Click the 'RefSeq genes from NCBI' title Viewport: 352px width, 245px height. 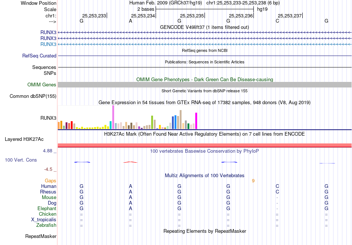[x=205, y=50]
